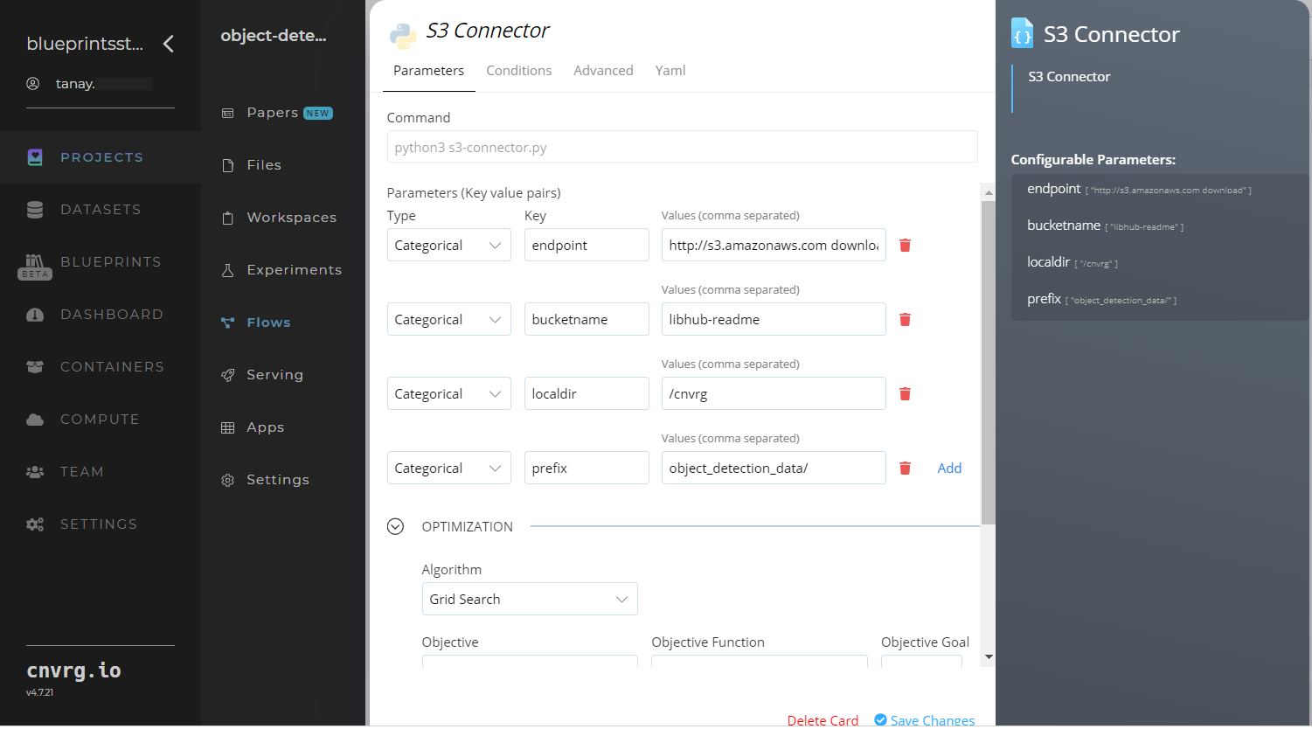Click the object-dete... project title
The image size is (1312, 729).
(x=274, y=36)
